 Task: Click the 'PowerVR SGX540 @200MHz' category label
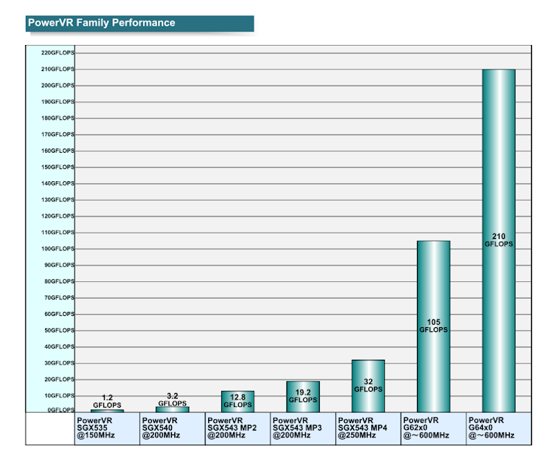tap(161, 428)
